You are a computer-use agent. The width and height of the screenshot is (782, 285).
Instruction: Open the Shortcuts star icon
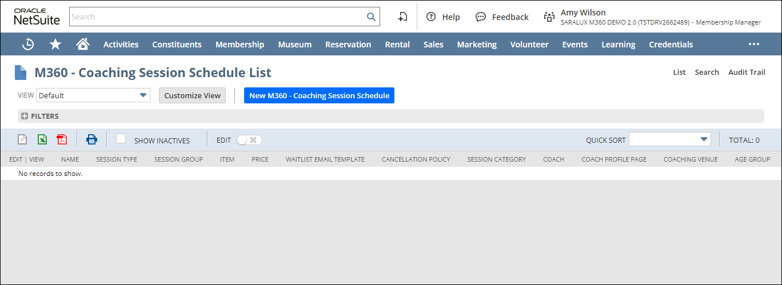pos(55,44)
